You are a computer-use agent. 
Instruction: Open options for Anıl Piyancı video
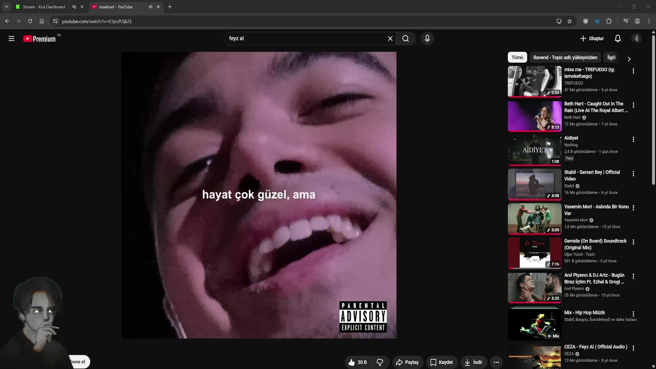pos(633,276)
